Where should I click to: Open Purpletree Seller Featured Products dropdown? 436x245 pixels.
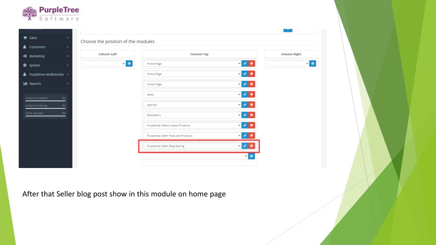pos(192,136)
